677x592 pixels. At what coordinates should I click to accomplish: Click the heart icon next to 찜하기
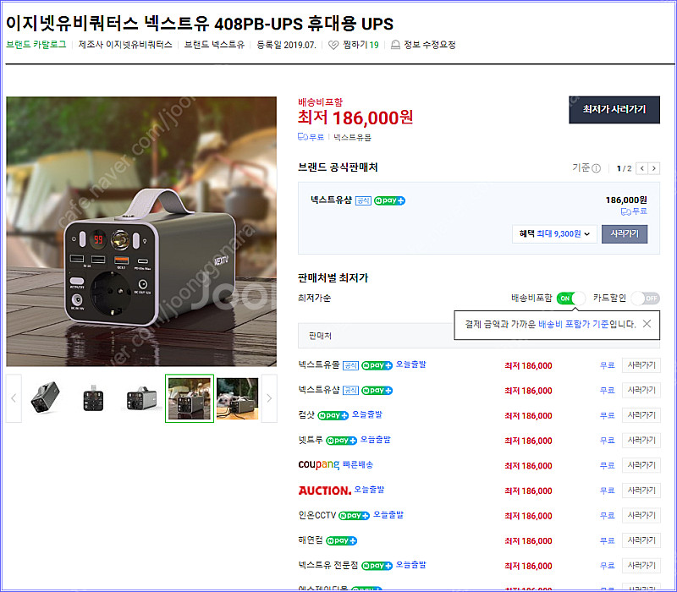coord(333,45)
